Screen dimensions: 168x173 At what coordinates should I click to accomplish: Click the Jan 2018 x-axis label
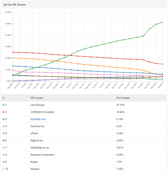pos(141,86)
